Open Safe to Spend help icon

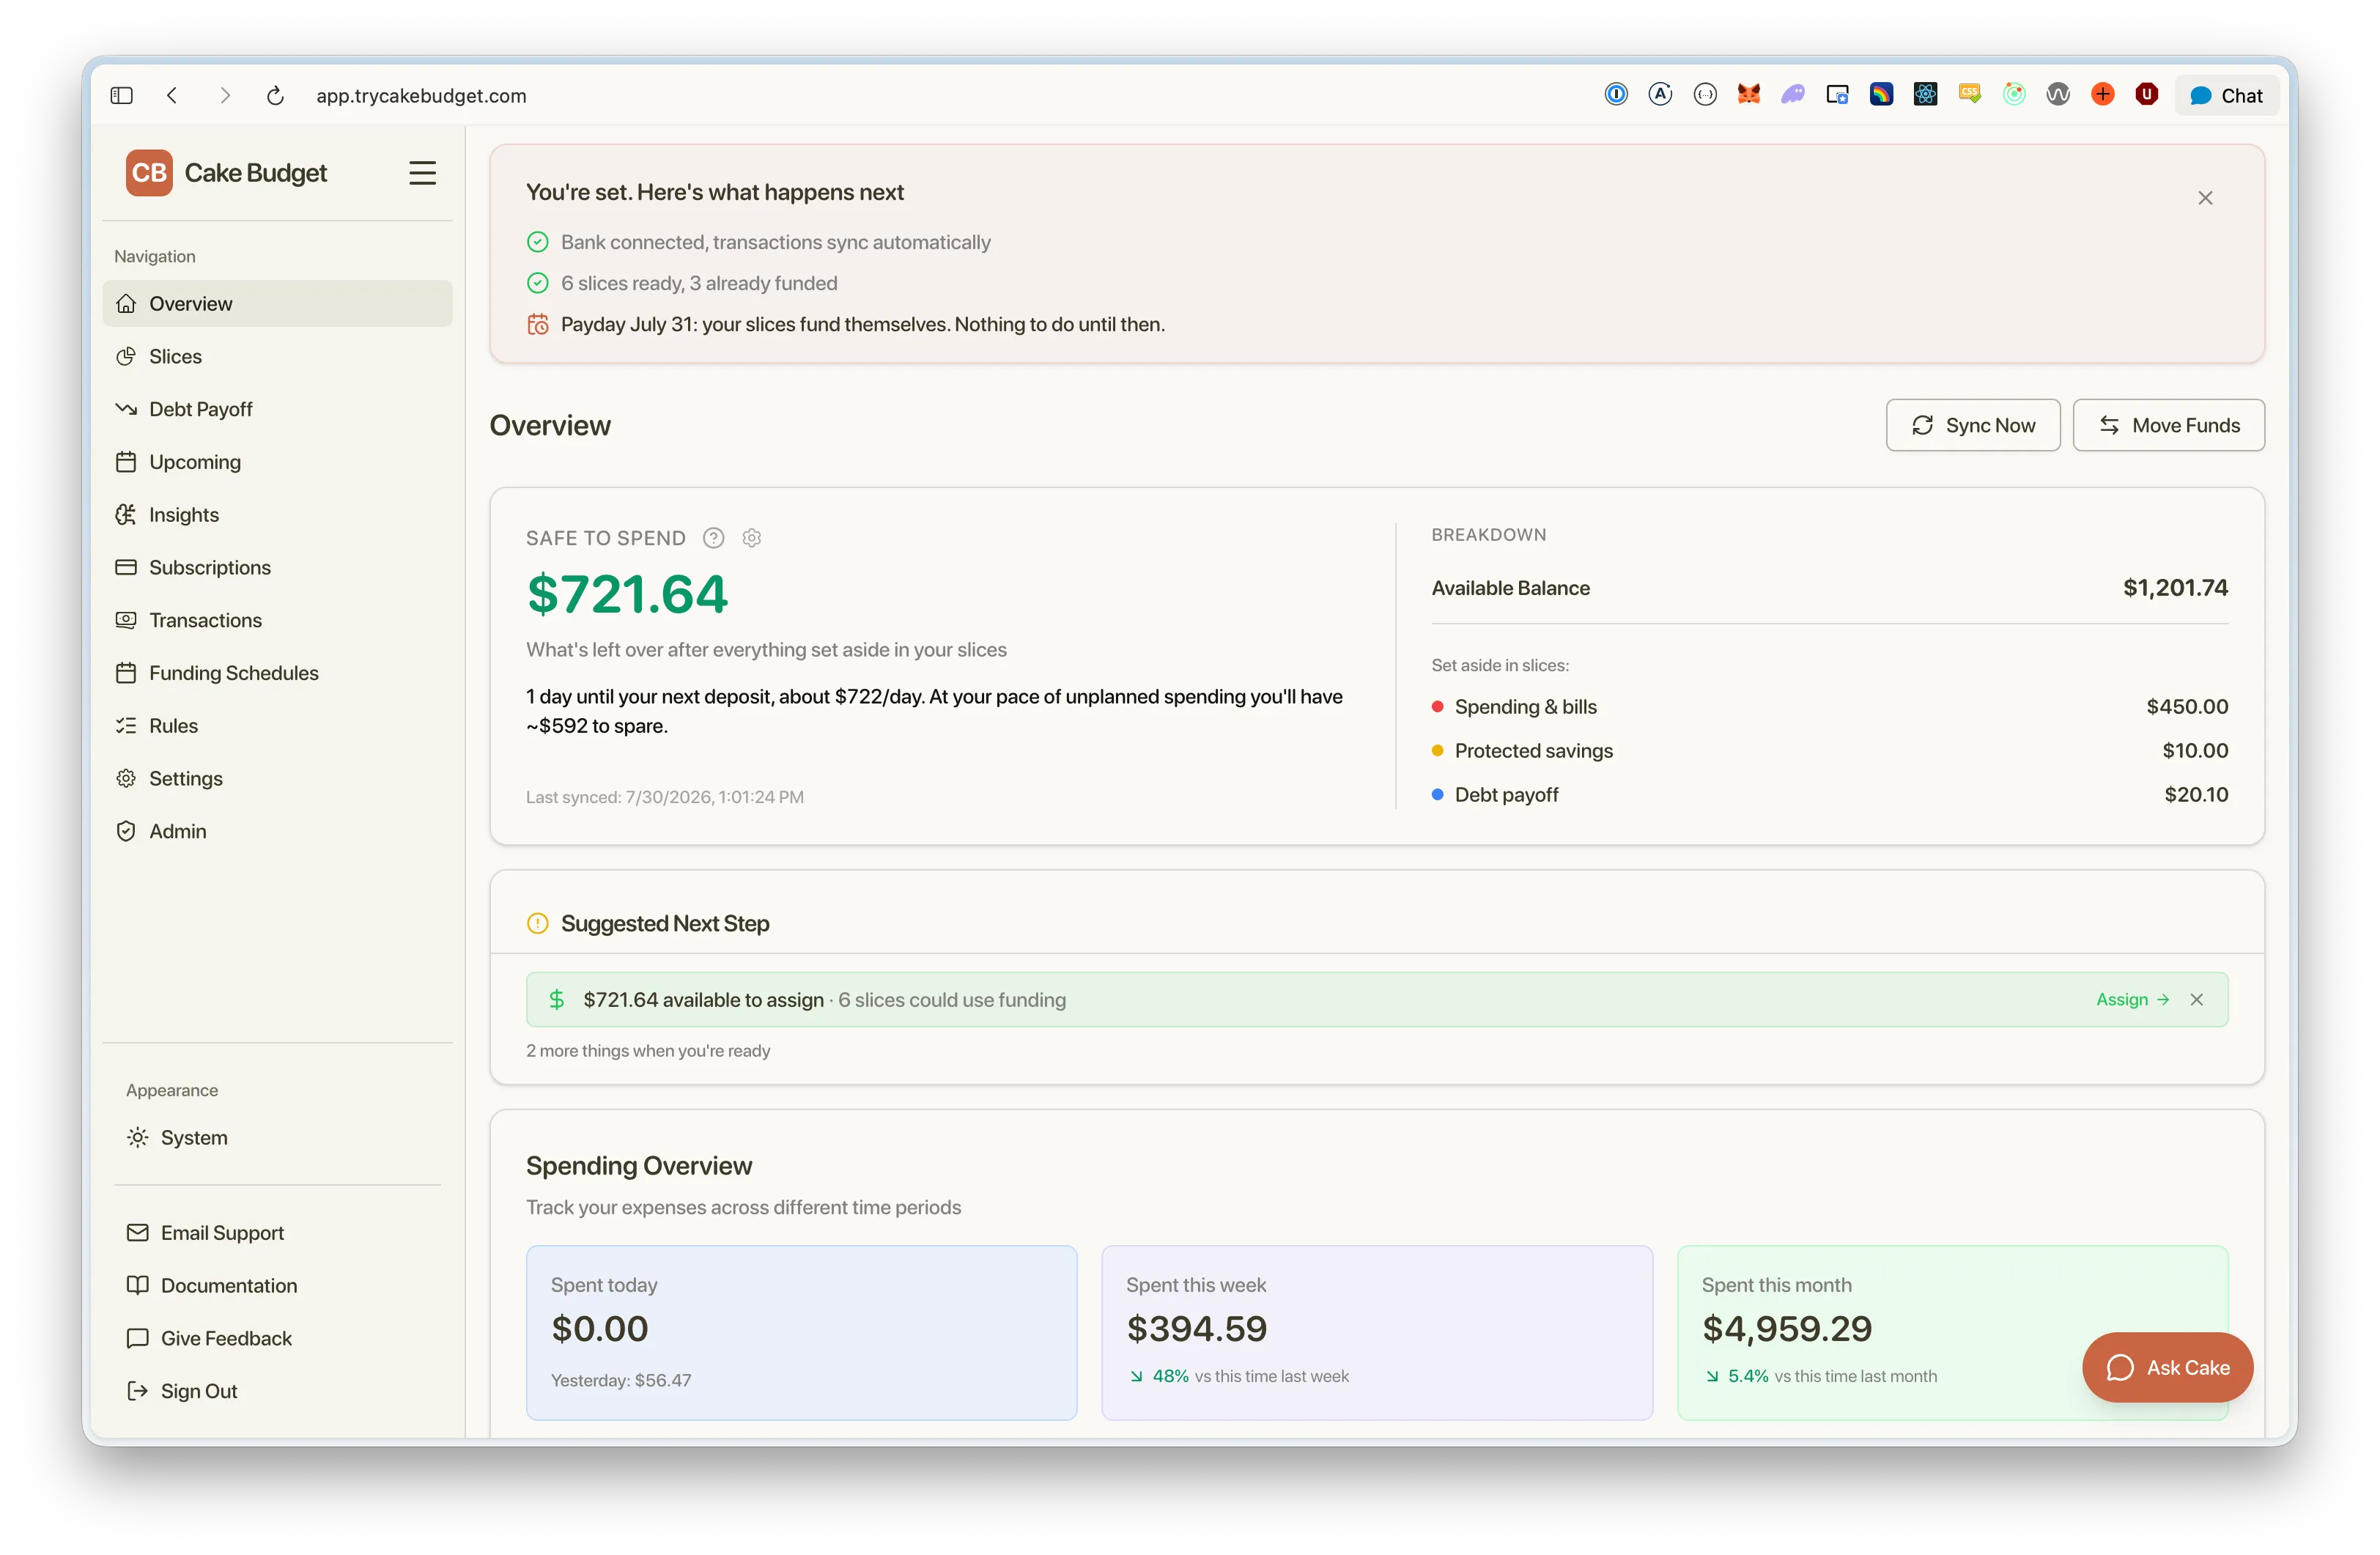tap(713, 538)
